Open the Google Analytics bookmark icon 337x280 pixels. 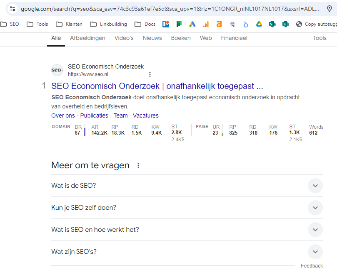[x=205, y=24]
